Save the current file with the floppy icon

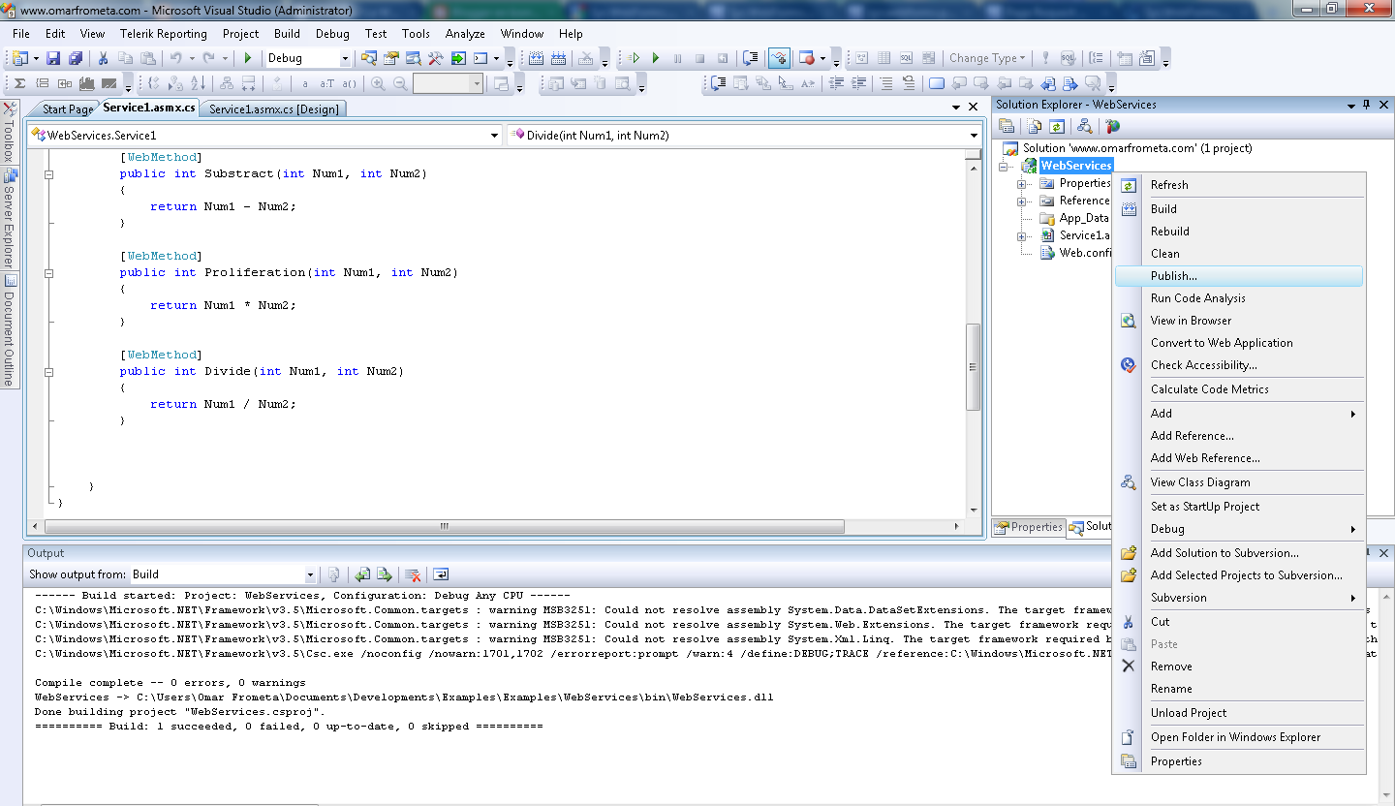coord(53,58)
